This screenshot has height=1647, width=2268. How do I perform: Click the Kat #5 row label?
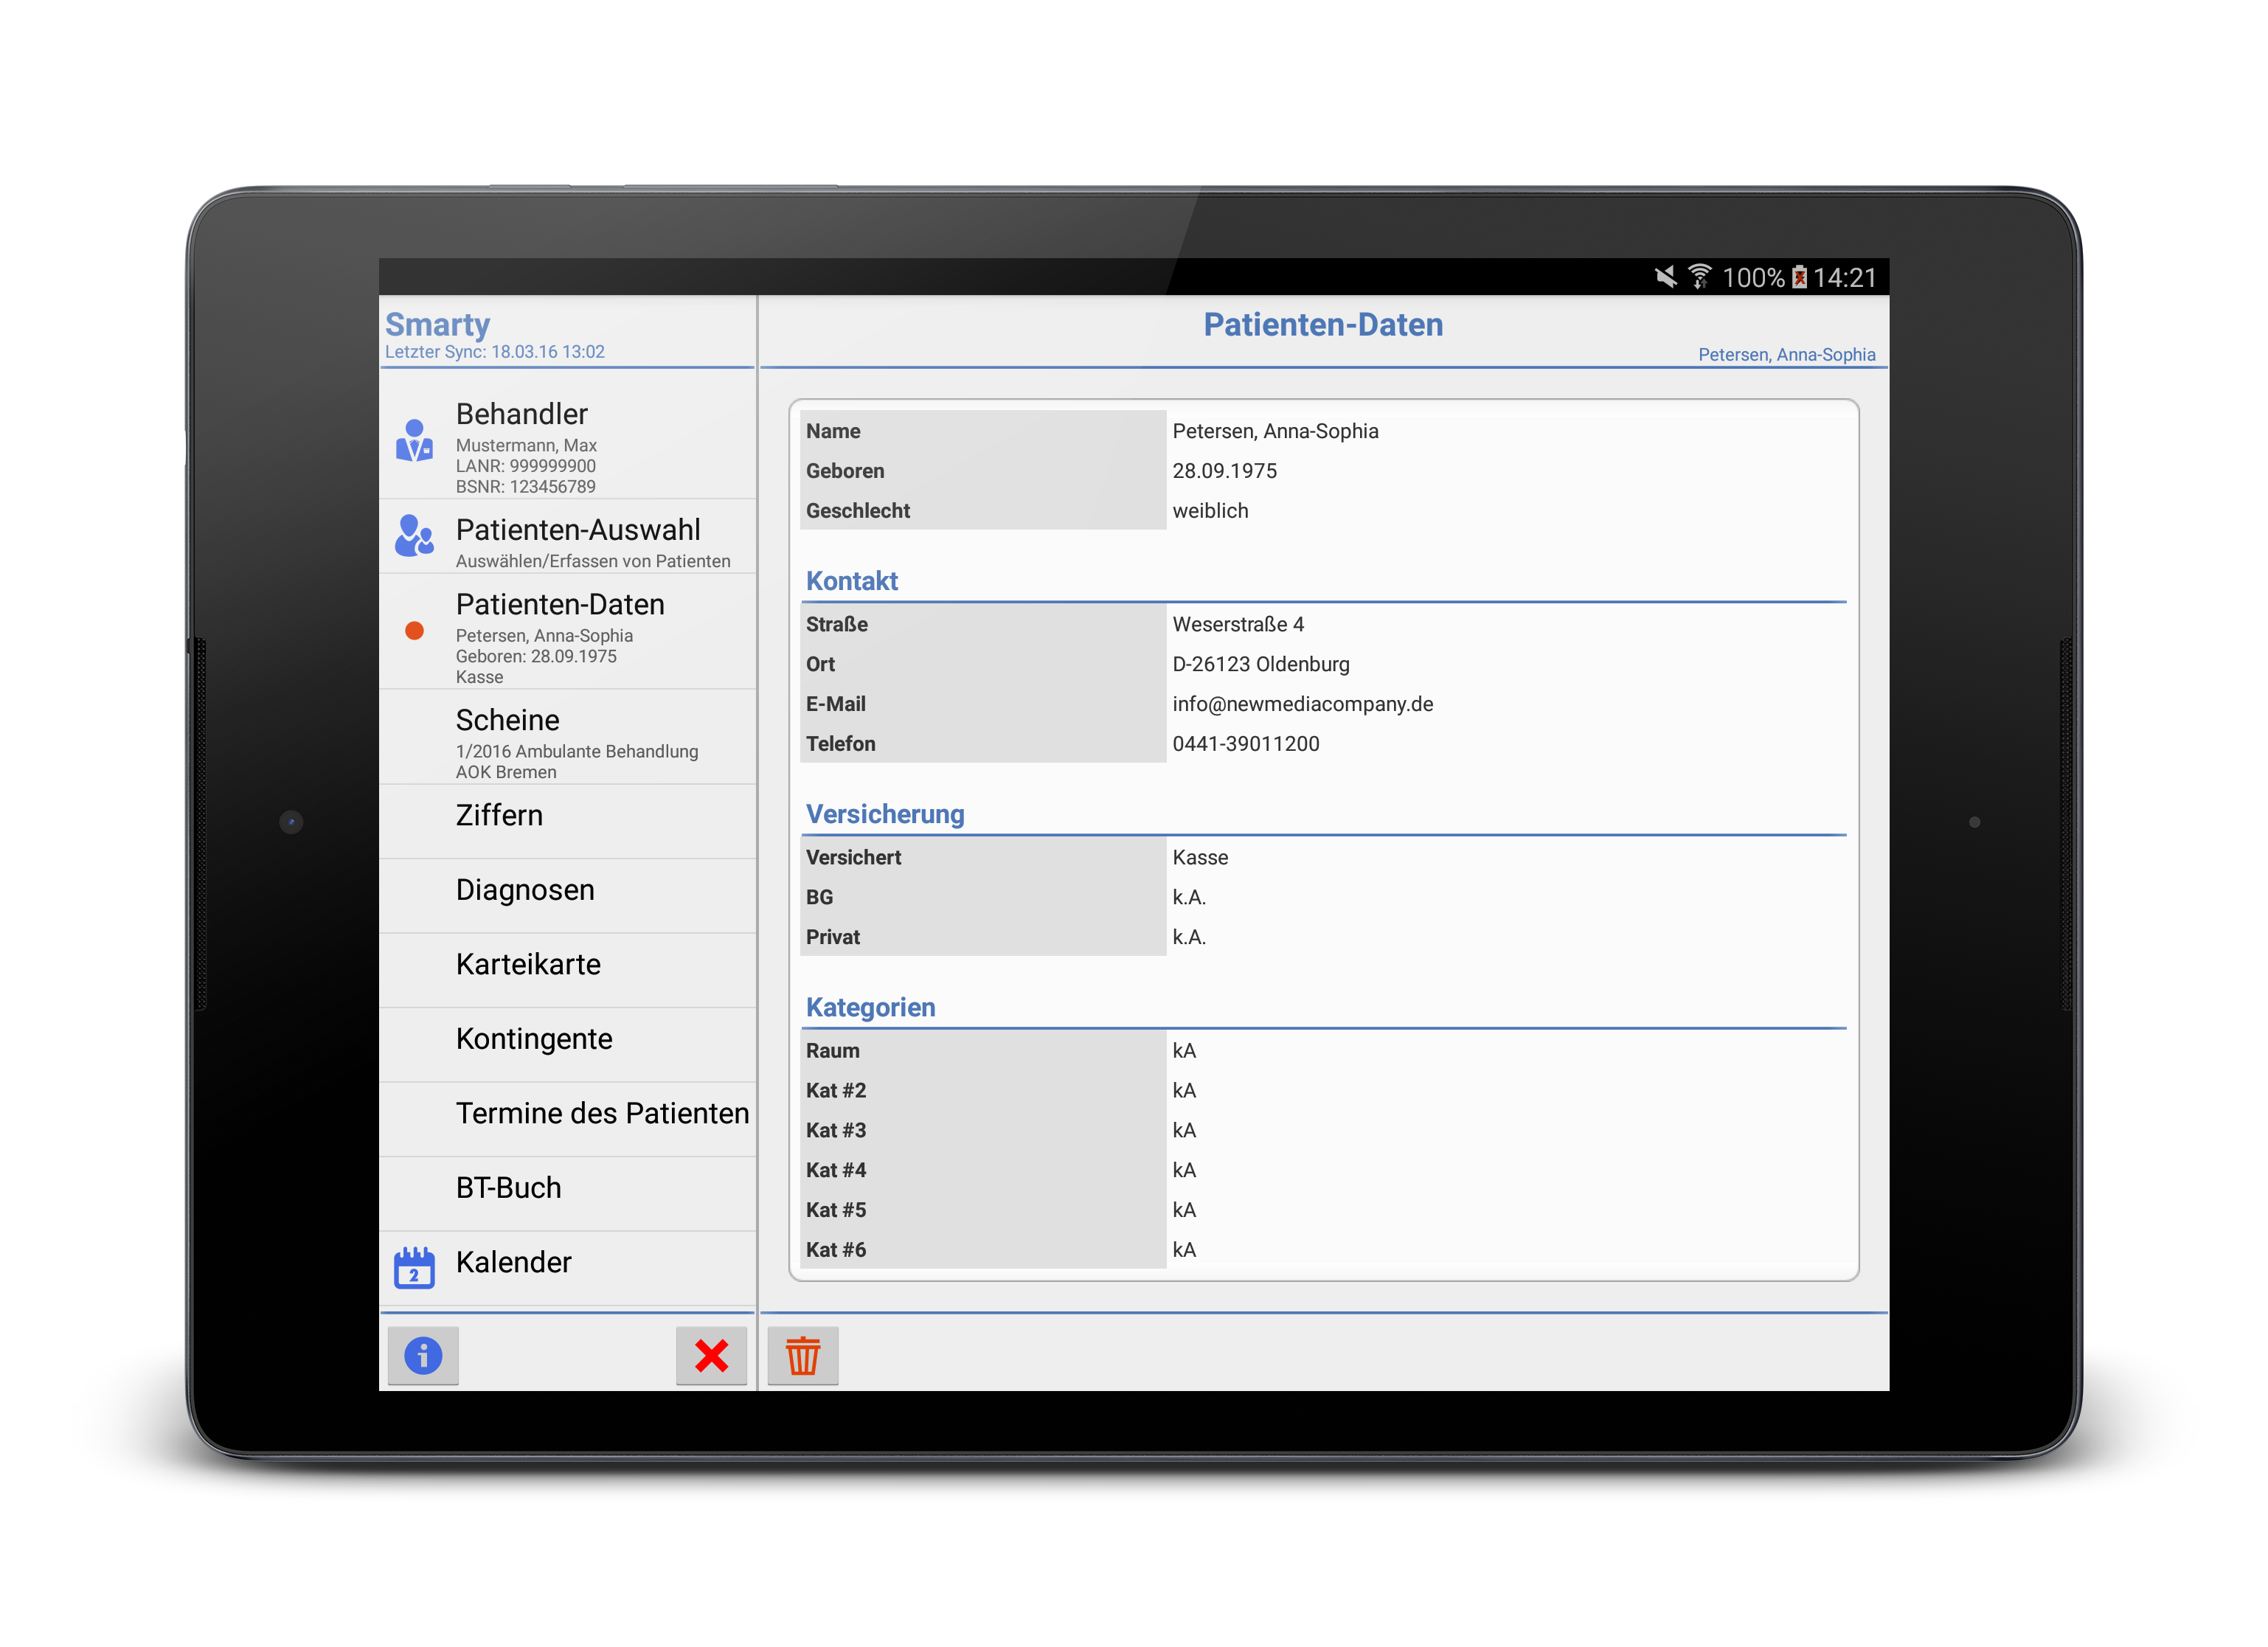tap(836, 1210)
